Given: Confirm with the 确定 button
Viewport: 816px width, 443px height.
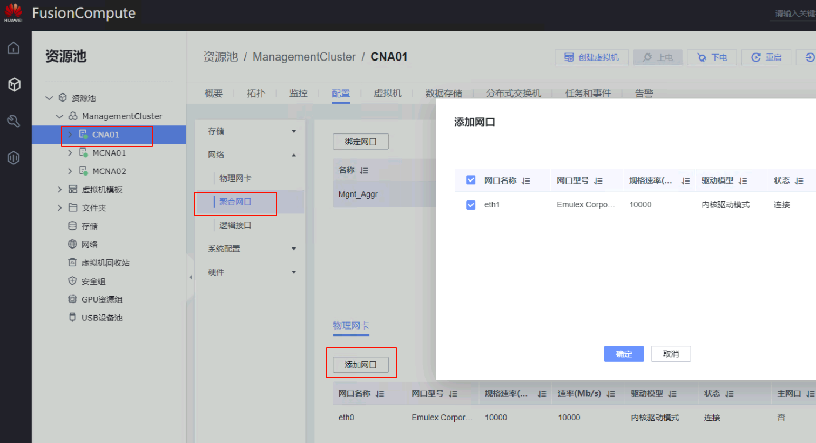Looking at the screenshot, I should [x=624, y=354].
